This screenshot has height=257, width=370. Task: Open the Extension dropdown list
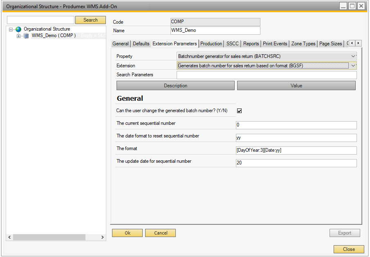click(x=353, y=65)
